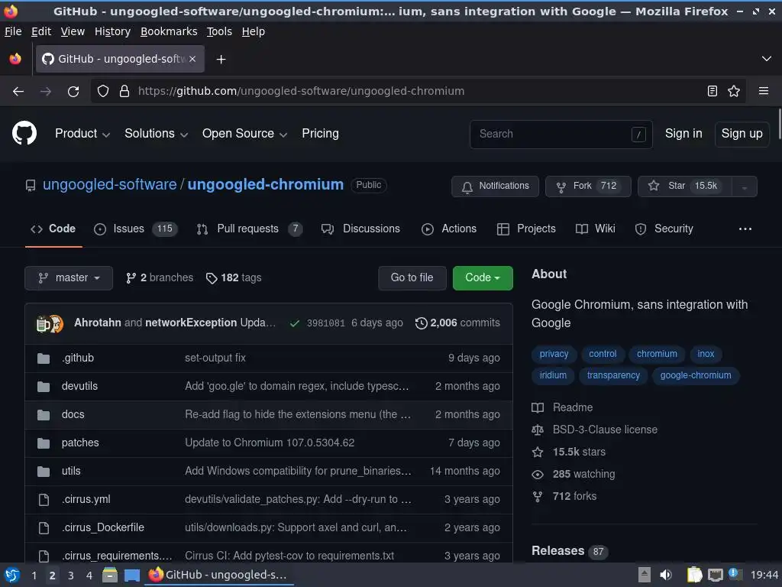Click the GitHub Octocat logo
Image resolution: width=782 pixels, height=587 pixels.
24,133
